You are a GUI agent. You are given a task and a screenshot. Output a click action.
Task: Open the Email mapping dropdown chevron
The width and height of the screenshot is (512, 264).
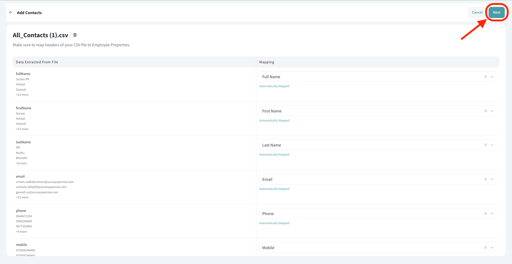[x=492, y=179]
